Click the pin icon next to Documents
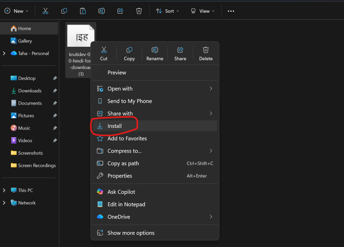Image resolution: width=344 pixels, height=247 pixels. pos(55,103)
